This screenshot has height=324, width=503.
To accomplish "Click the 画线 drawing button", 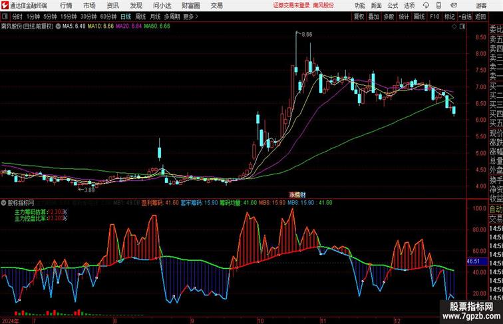I will point(419,17).
